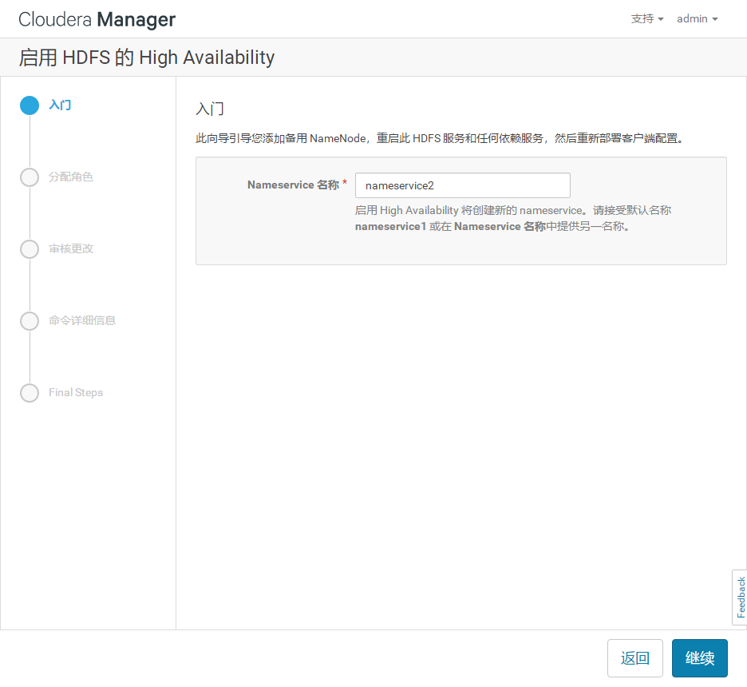Click the 命令详细信息 step circle
This screenshot has height=687, width=747.
click(30, 321)
